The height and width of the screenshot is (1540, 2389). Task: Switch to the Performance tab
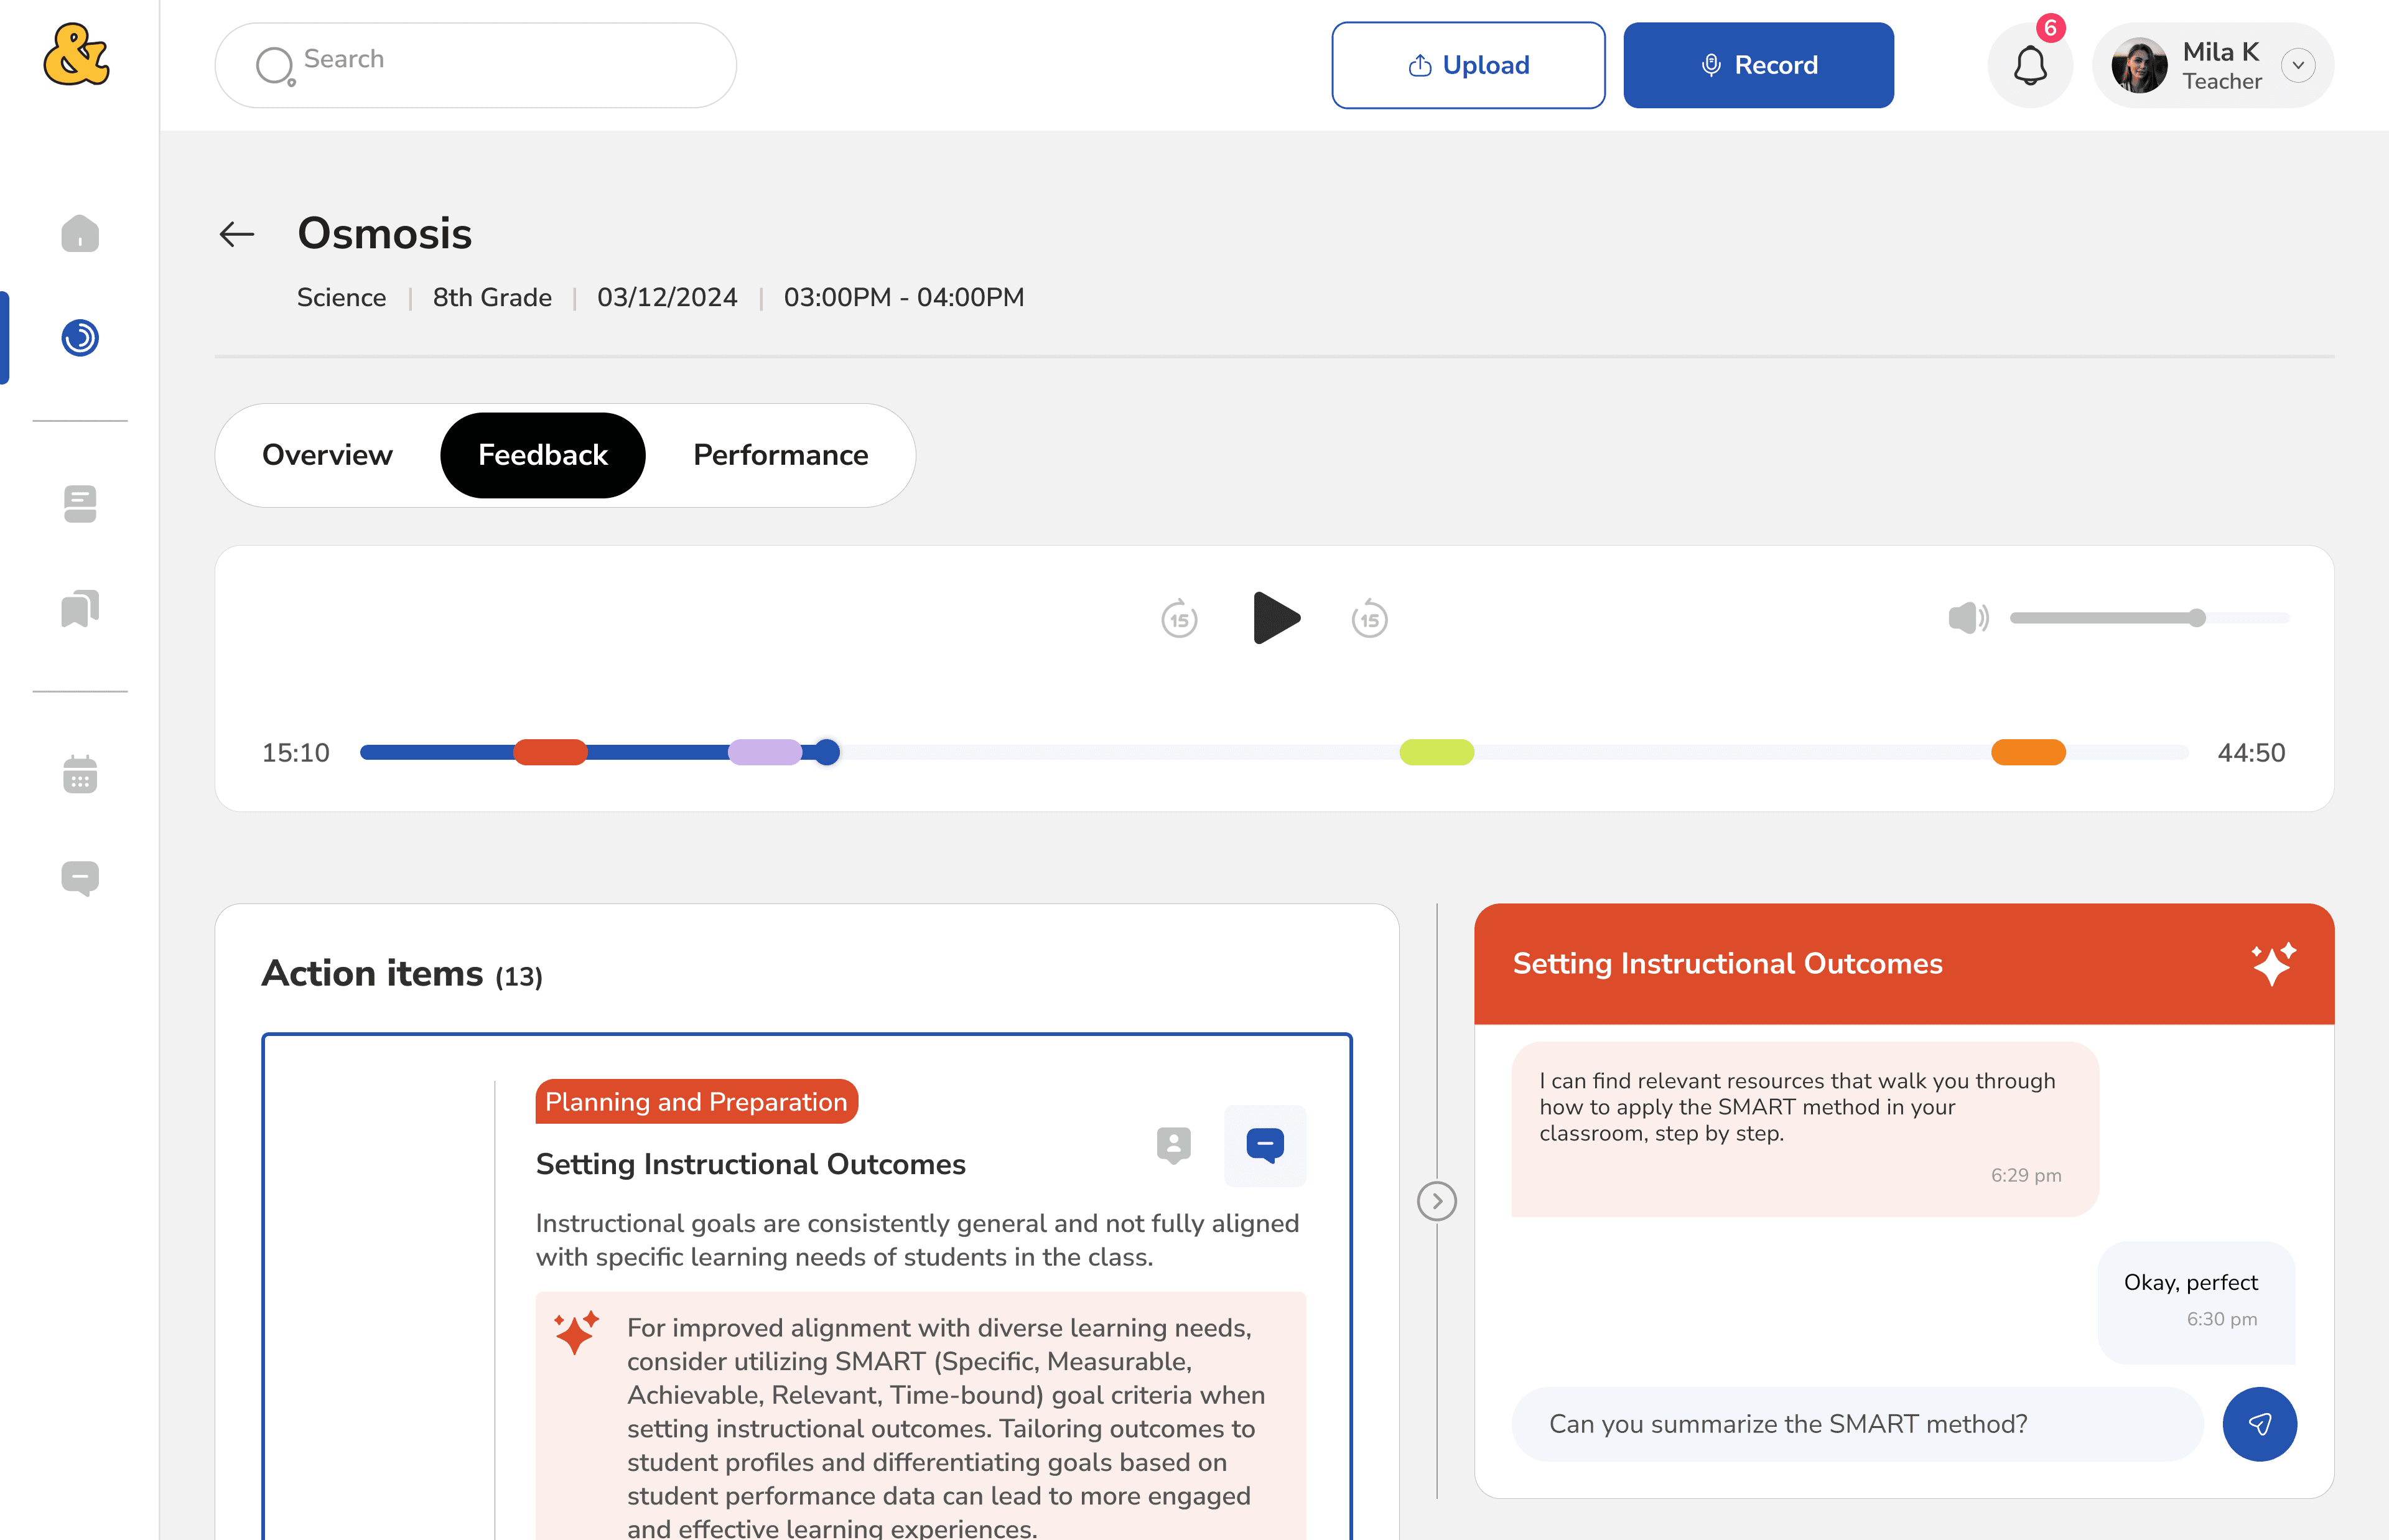pyautogui.click(x=781, y=455)
